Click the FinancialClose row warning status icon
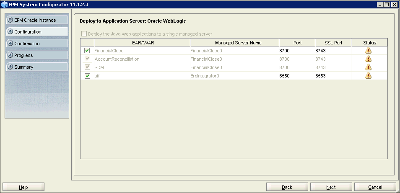The height and width of the screenshot is (193, 400). click(x=368, y=50)
